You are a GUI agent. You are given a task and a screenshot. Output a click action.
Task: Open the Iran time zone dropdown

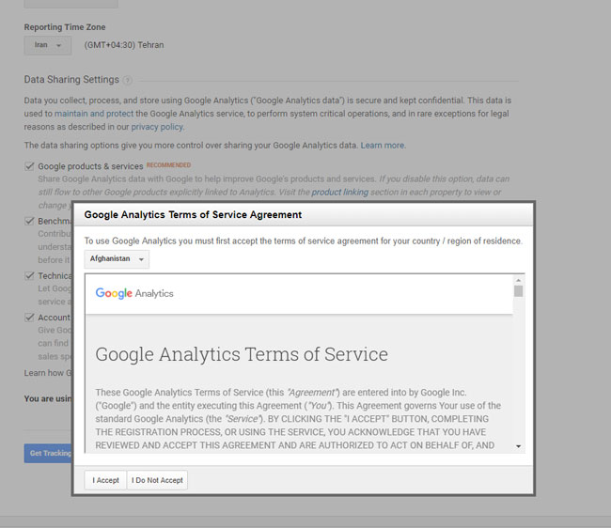(48, 45)
